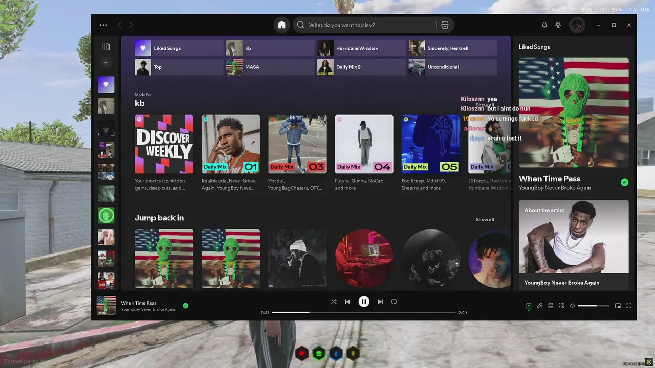Screen dimensions: 655x368
Task: Toggle shuffle playback
Action: click(334, 302)
